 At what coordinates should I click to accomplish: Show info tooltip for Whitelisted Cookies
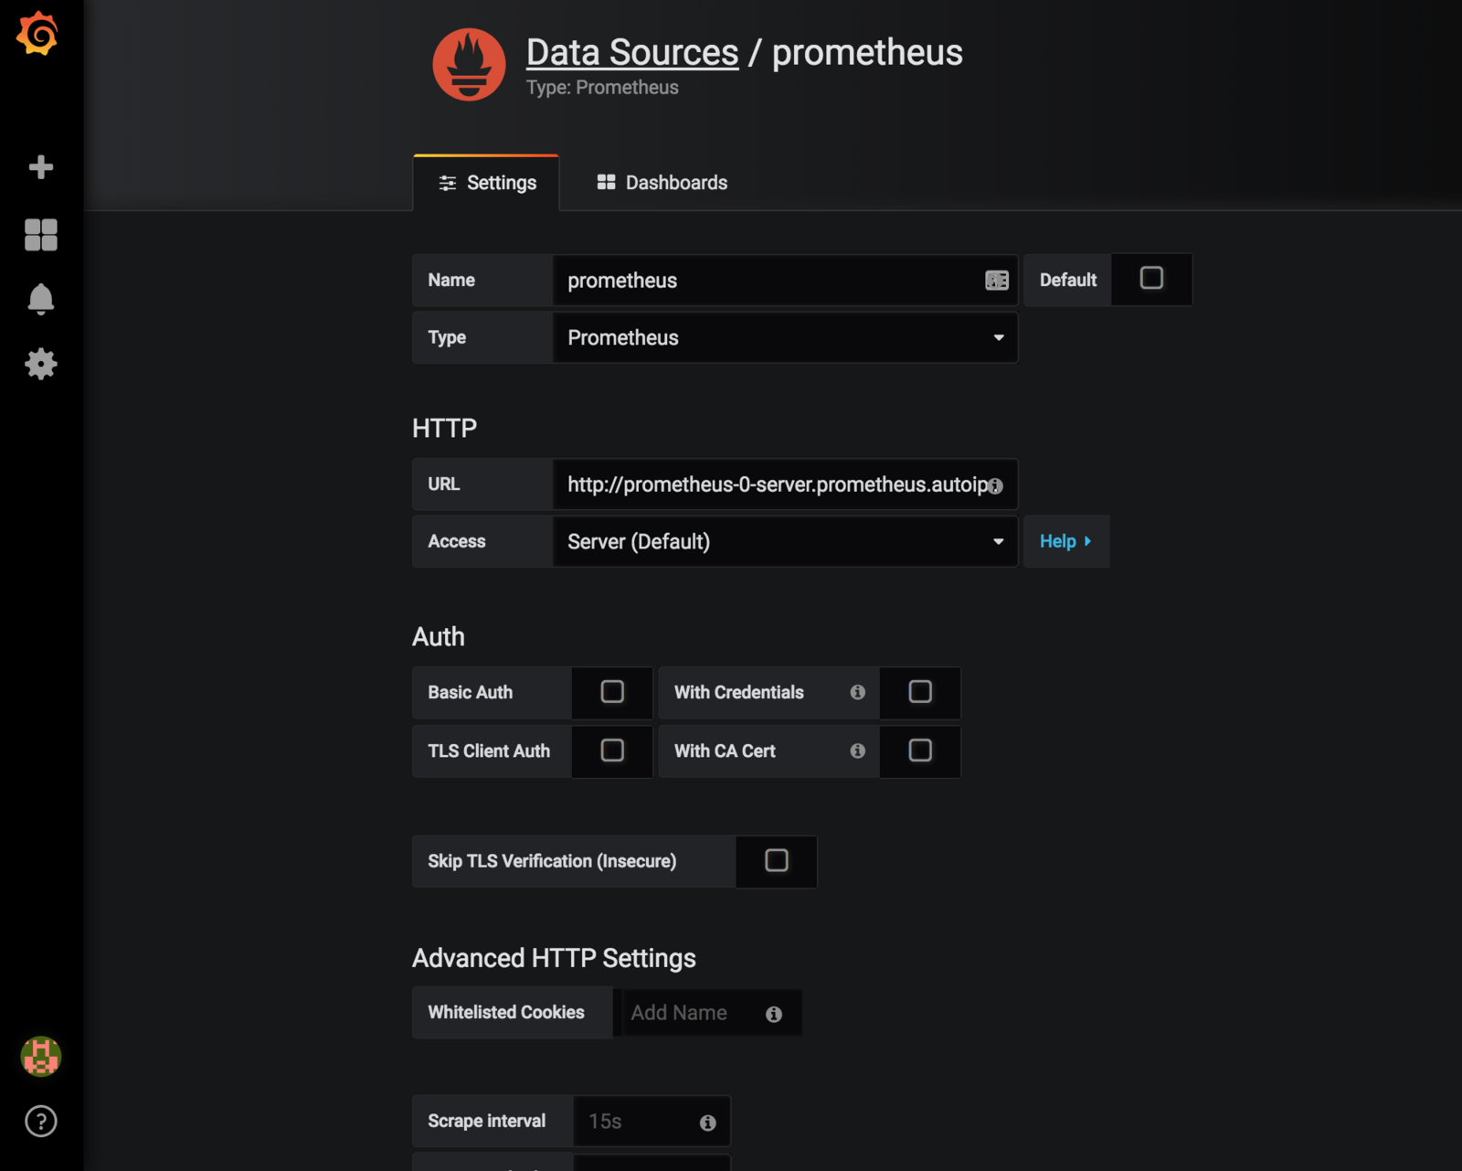774,1014
